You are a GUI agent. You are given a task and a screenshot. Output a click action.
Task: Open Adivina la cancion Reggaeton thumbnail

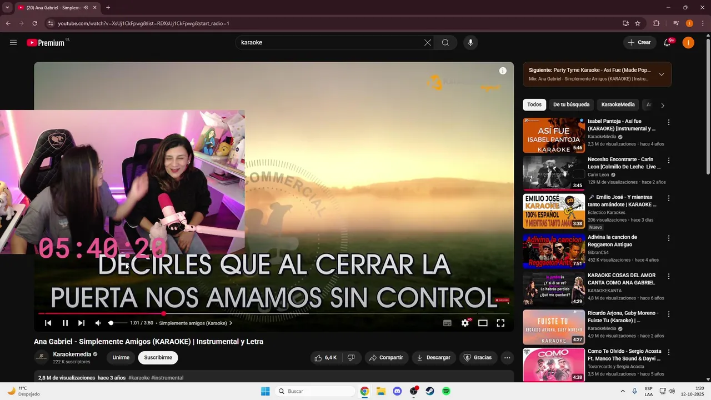(x=554, y=251)
